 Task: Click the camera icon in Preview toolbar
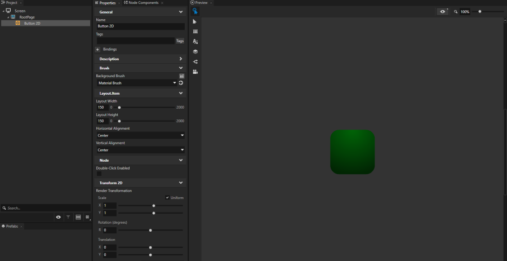click(x=195, y=72)
